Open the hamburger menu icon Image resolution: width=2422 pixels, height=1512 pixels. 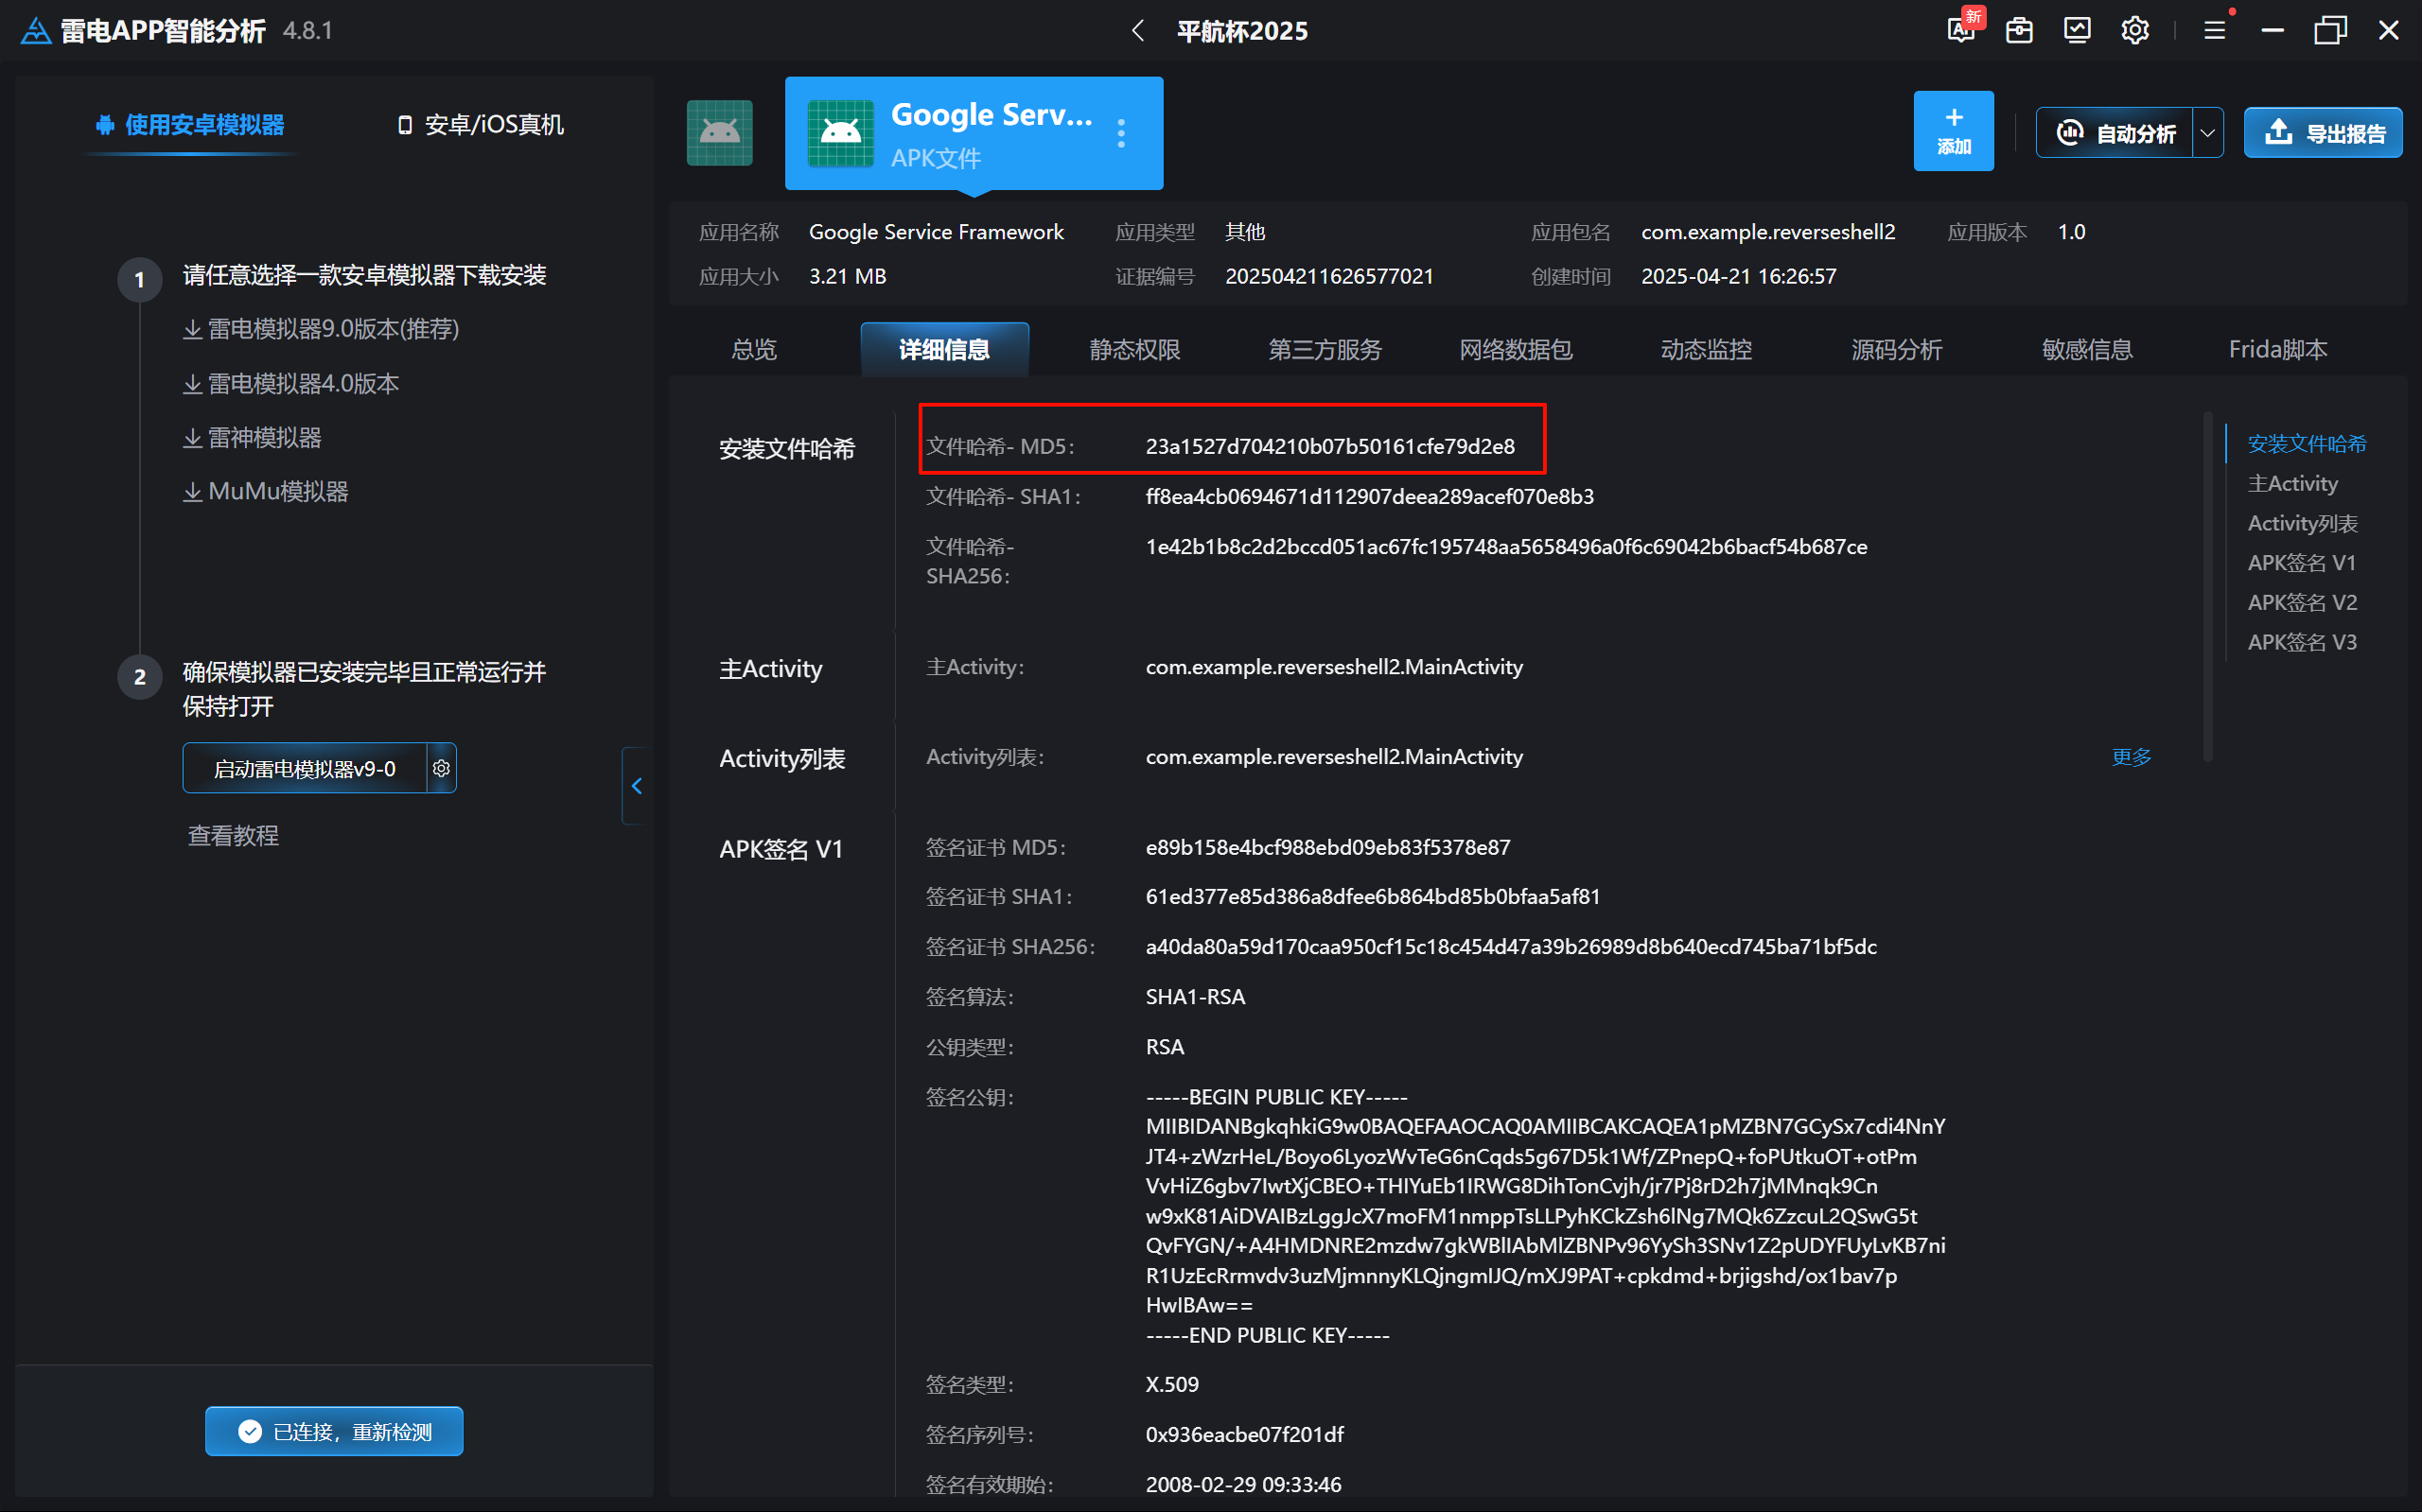[x=2215, y=31]
